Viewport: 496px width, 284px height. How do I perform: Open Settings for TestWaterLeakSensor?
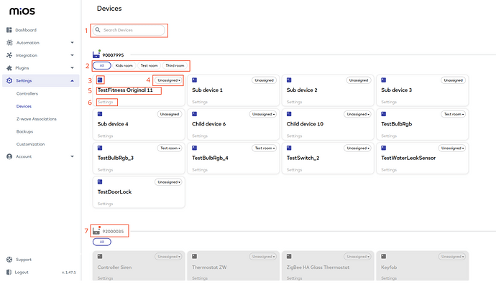pyautogui.click(x=389, y=170)
